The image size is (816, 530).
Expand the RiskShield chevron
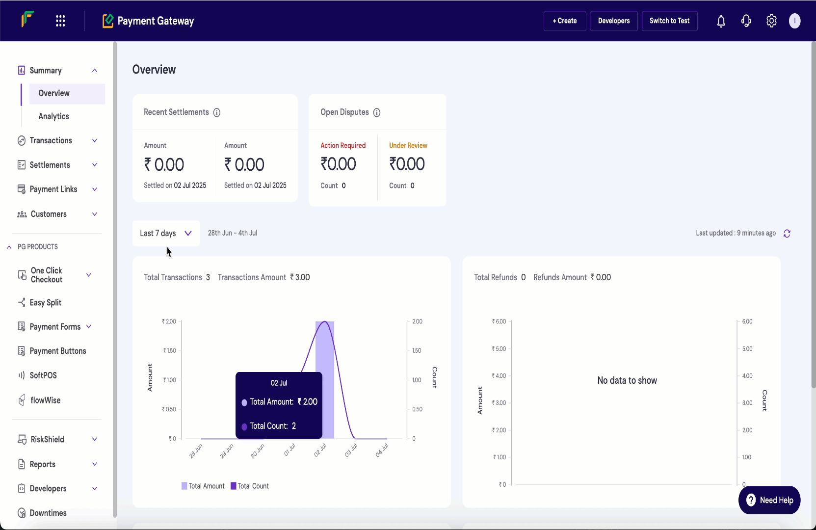(x=94, y=439)
